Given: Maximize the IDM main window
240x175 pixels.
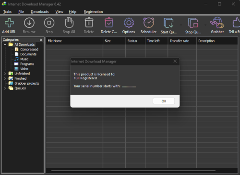Looking at the screenshot, I should click(219, 4).
